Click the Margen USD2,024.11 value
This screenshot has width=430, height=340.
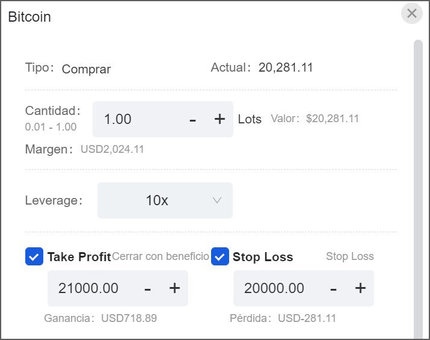pyautogui.click(x=112, y=149)
